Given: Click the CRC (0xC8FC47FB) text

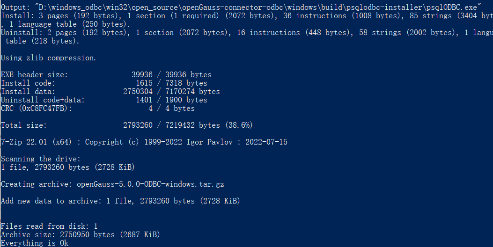Looking at the screenshot, I should coord(37,109).
